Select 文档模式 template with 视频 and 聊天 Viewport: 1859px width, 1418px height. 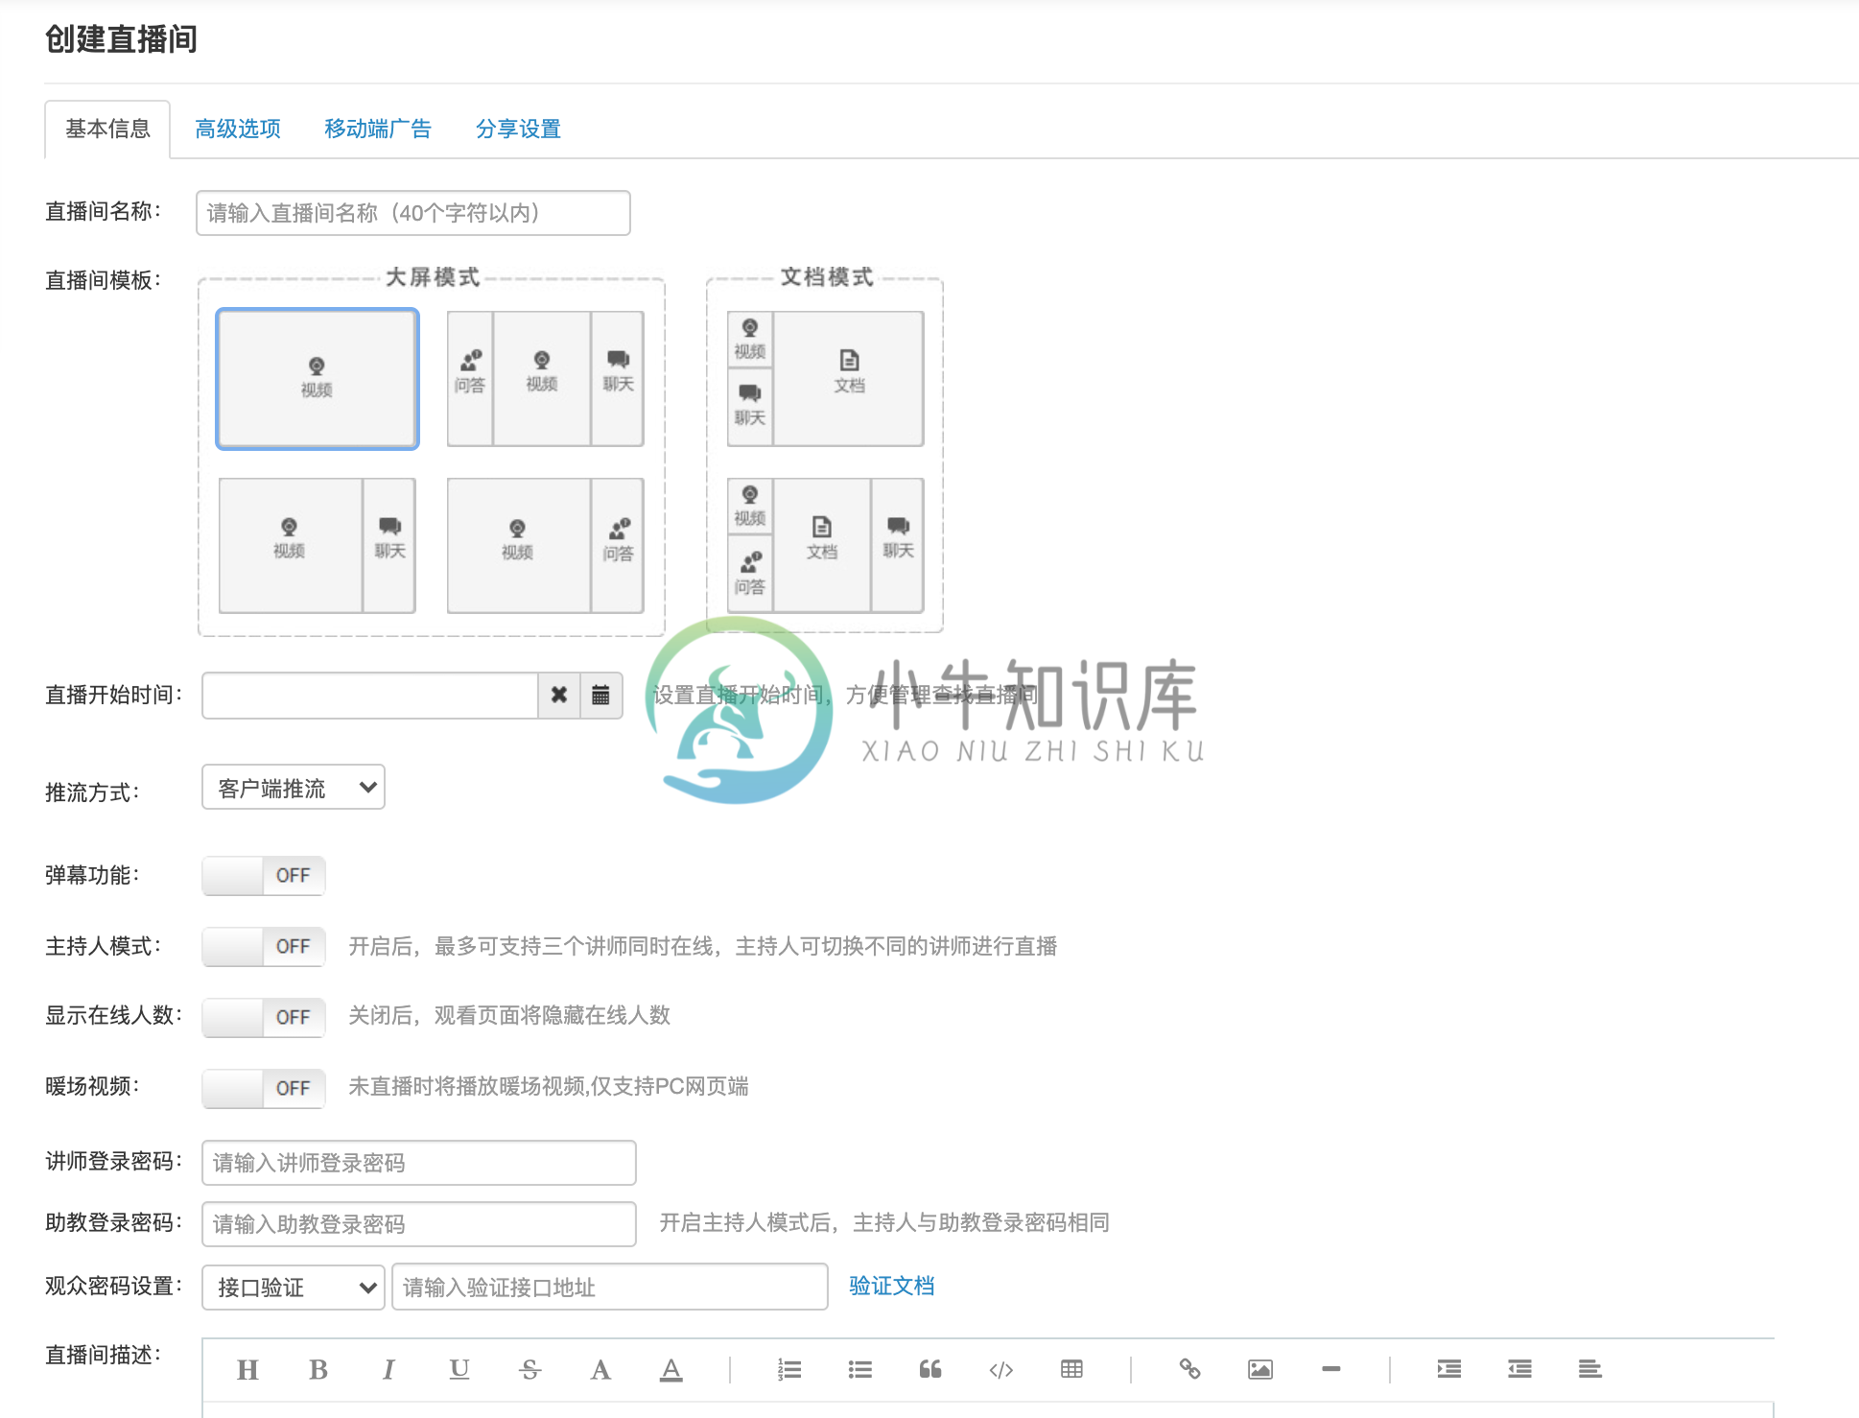click(826, 379)
